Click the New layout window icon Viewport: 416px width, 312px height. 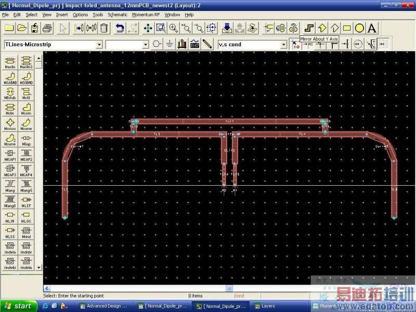click(9, 28)
